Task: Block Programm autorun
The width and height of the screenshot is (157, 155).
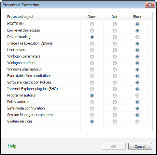Action: pyautogui.click(x=137, y=96)
